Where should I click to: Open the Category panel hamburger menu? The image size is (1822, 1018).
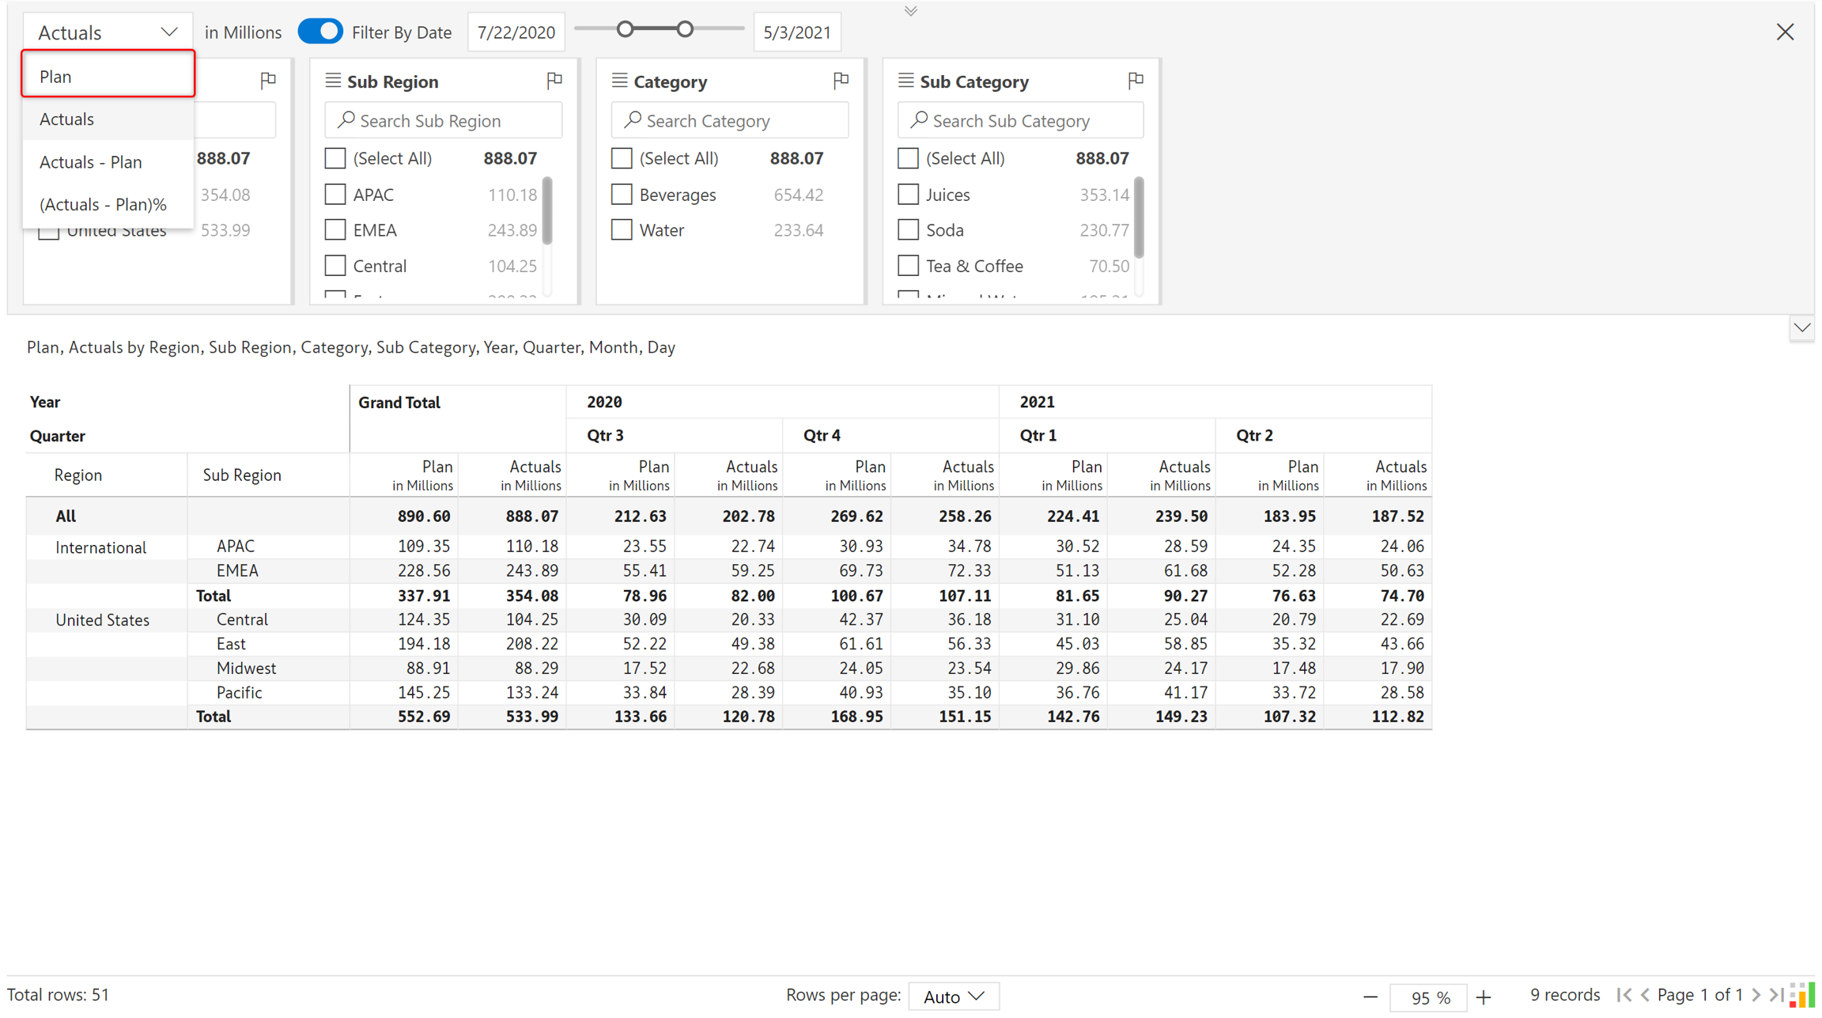point(619,81)
